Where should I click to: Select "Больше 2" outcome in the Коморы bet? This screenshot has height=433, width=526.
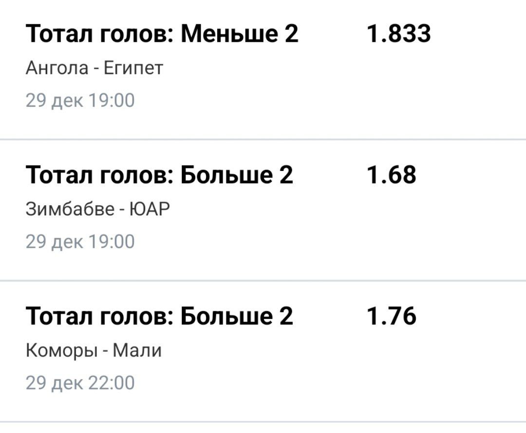[x=237, y=316]
